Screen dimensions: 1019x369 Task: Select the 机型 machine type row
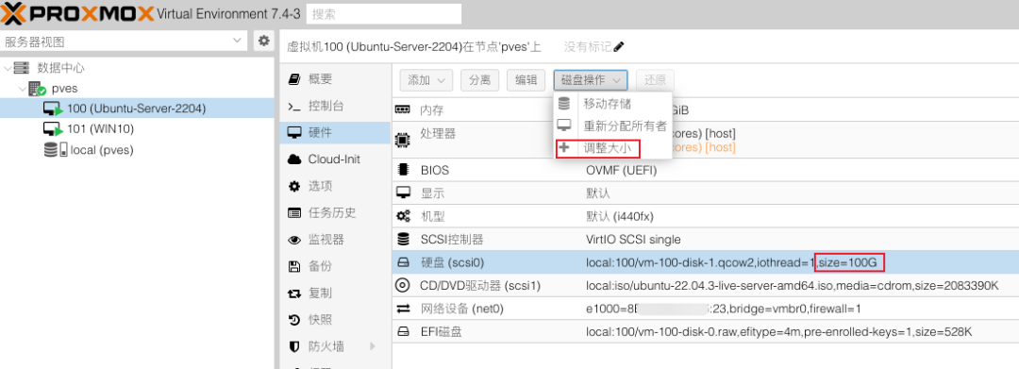click(705, 216)
